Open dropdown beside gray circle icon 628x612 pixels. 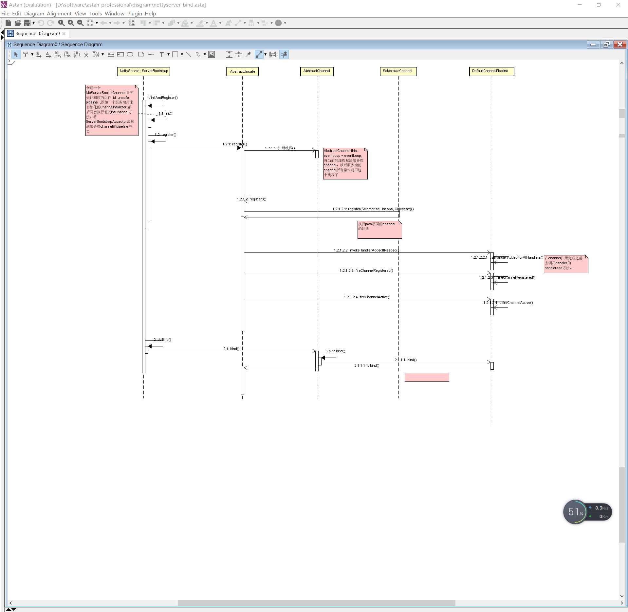tap(285, 23)
